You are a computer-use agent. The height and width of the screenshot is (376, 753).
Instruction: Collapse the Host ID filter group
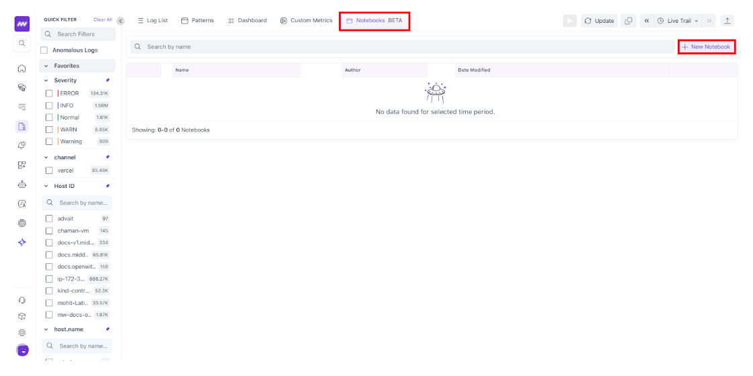[46, 186]
